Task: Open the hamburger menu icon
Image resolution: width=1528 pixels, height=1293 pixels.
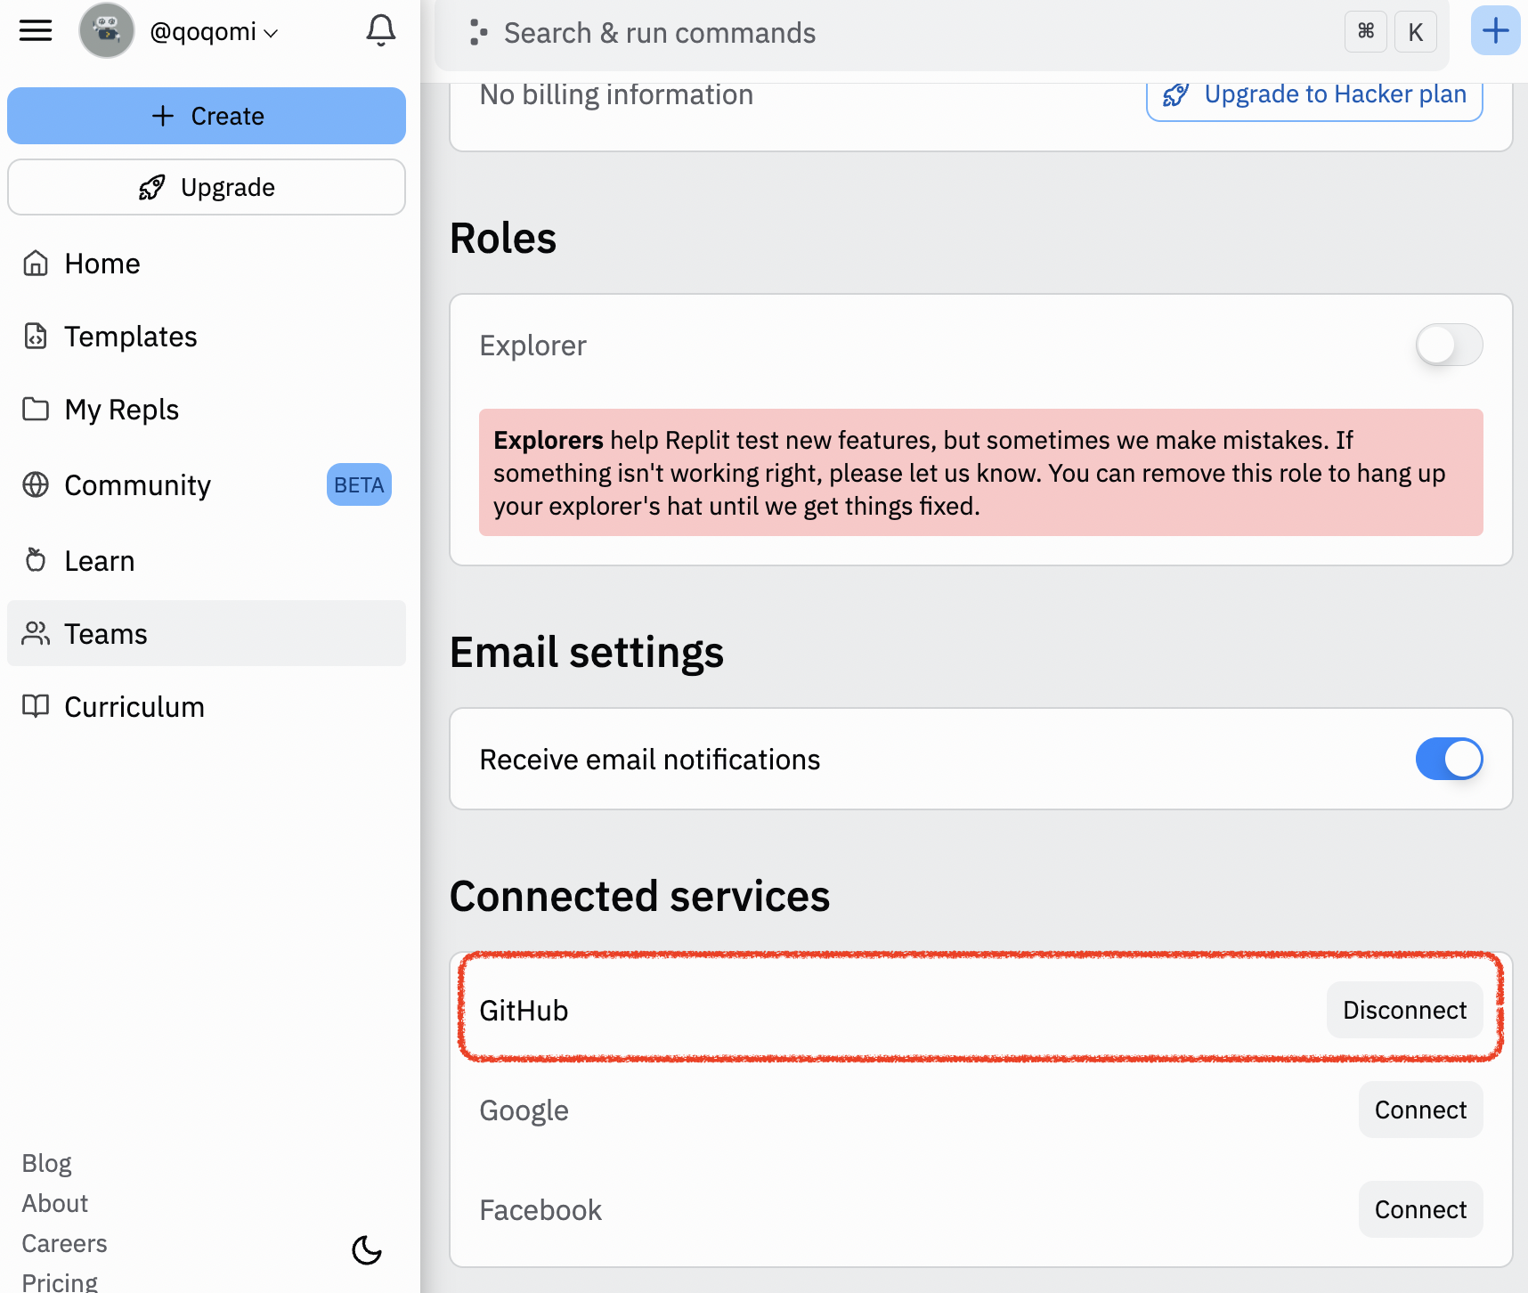Action: (x=36, y=31)
